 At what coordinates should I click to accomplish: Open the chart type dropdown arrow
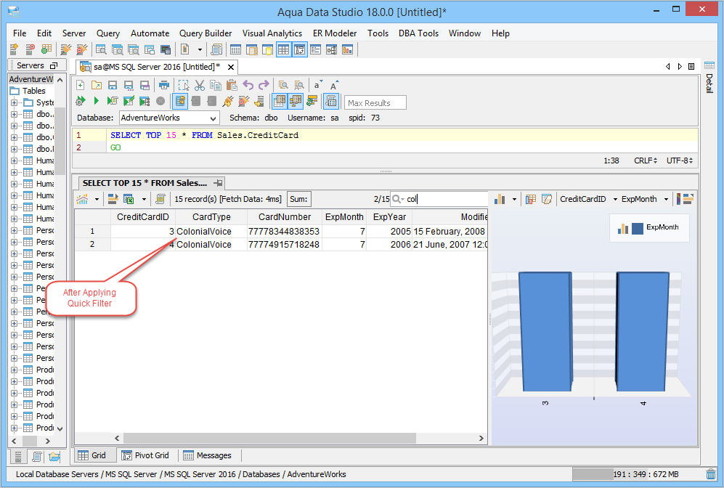pyautogui.click(x=514, y=200)
